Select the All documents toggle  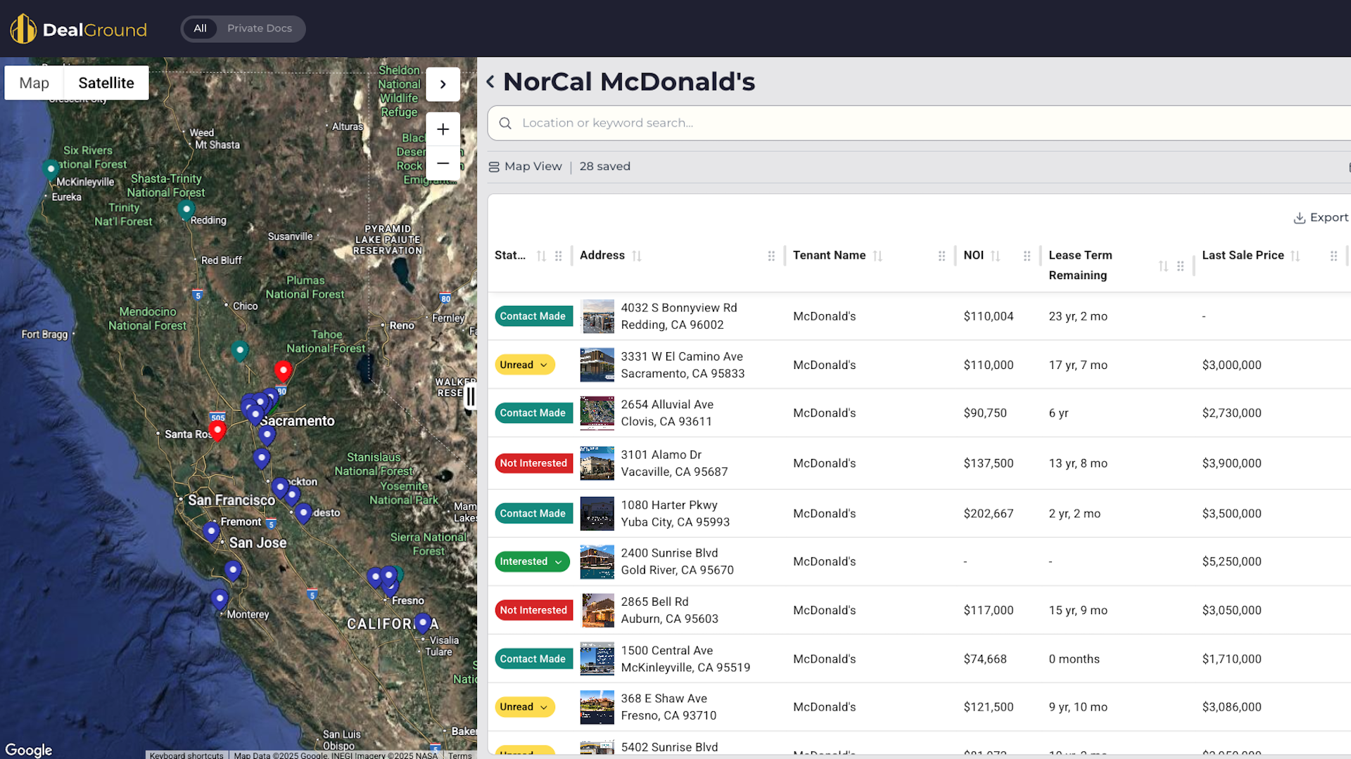pos(200,29)
